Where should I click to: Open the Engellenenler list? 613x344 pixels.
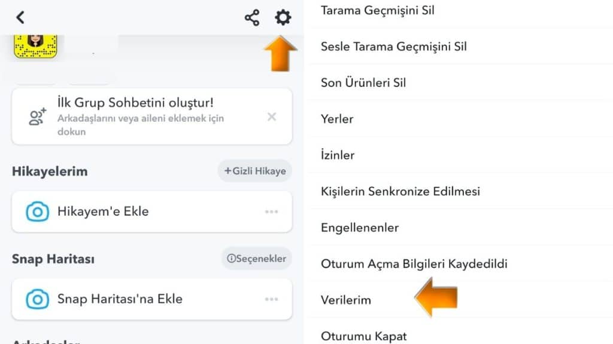(x=360, y=228)
